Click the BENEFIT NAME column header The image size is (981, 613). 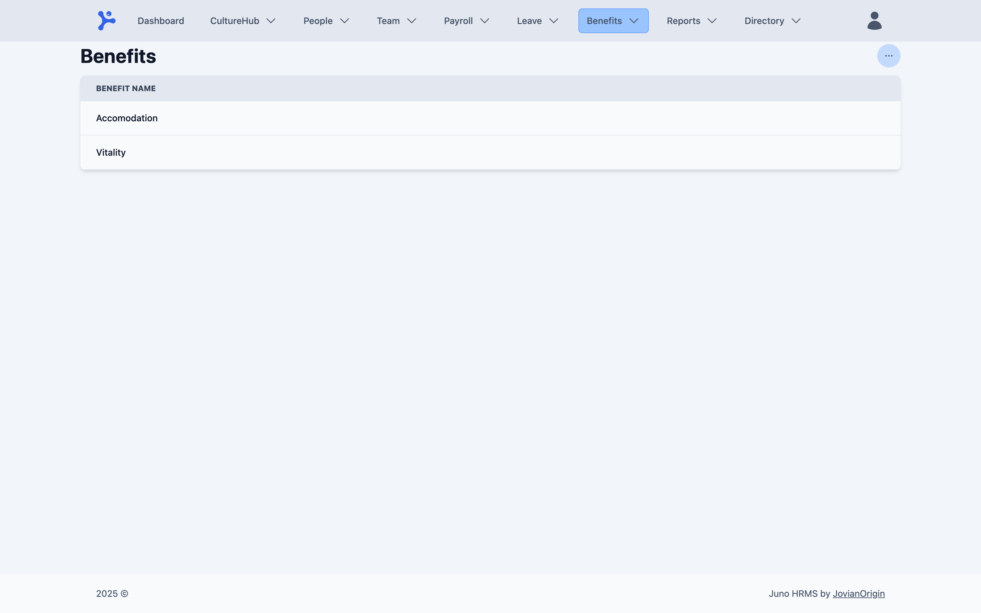(x=126, y=88)
